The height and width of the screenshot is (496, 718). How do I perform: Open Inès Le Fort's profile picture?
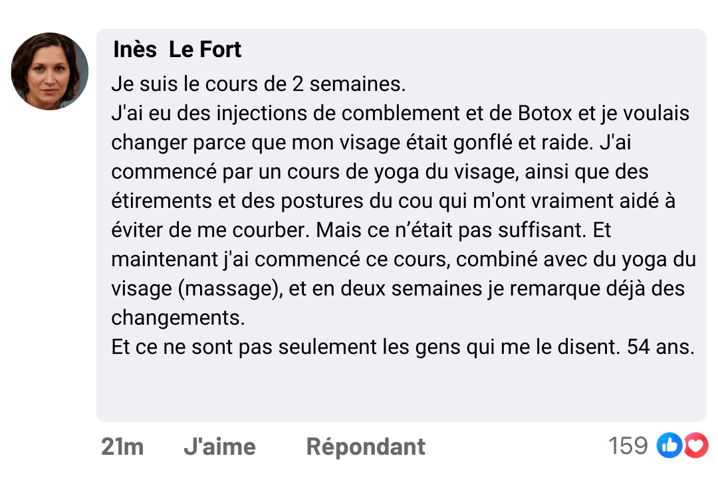click(x=50, y=71)
